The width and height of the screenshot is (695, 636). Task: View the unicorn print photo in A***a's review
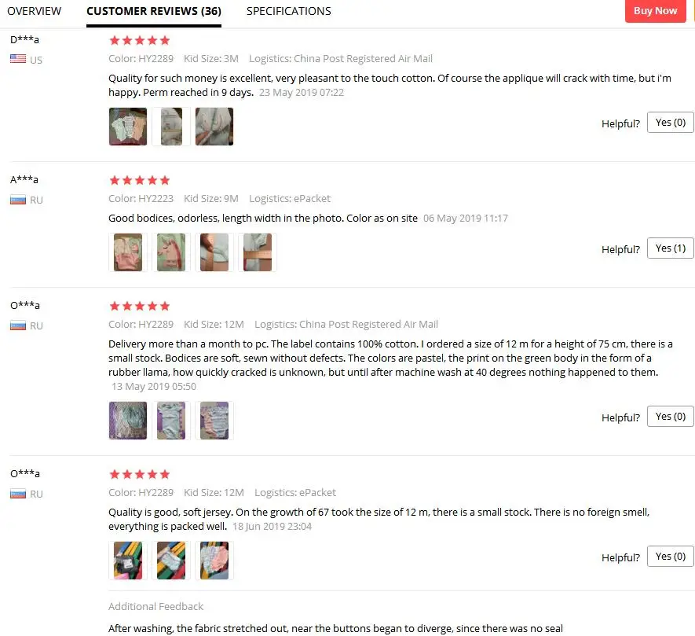(171, 252)
